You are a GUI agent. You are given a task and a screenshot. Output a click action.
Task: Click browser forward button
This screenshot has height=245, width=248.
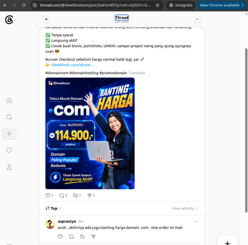(14, 5)
